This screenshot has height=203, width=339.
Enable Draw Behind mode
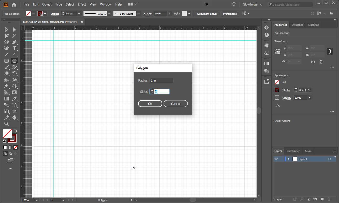point(10,154)
